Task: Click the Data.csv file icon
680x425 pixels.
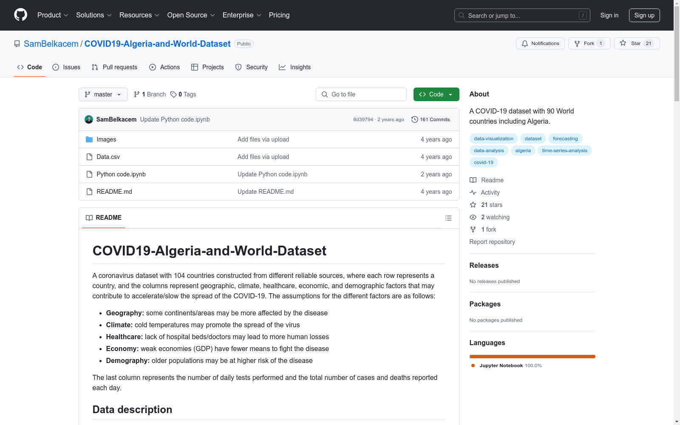Action: tap(89, 157)
